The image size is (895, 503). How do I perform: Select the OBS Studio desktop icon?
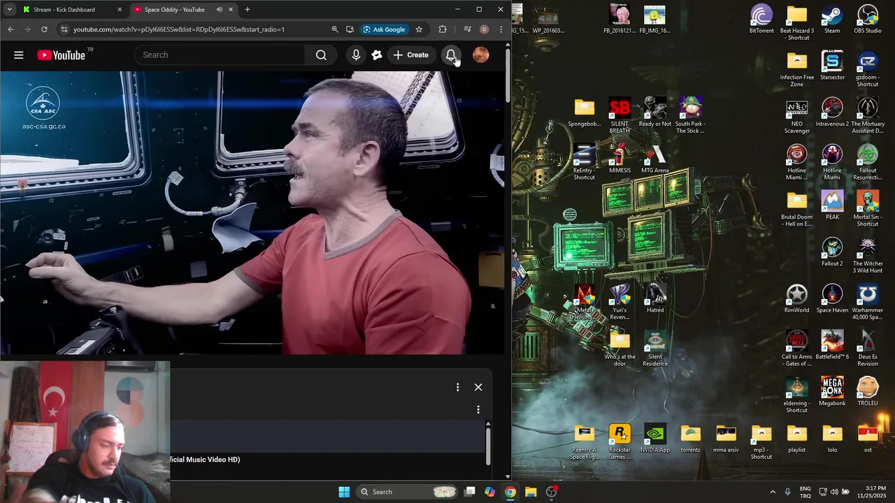[868, 20]
